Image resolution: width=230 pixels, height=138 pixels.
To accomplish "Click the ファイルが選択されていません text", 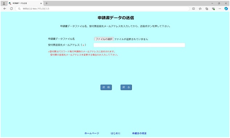I will (x=131, y=39).
